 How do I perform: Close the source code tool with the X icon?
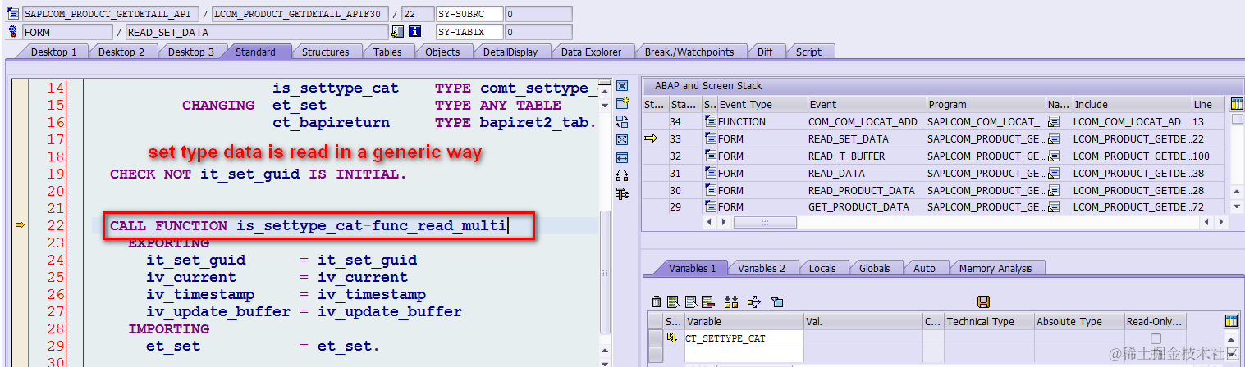click(x=622, y=86)
